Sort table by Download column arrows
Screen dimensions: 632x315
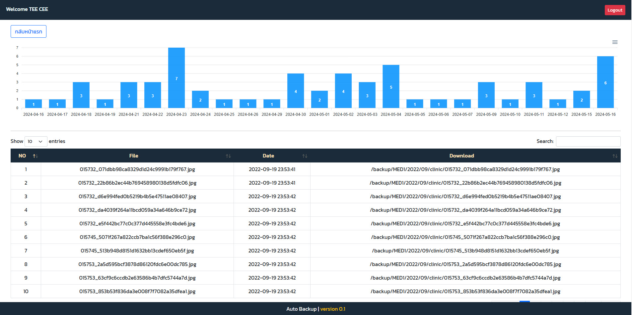pos(615,156)
